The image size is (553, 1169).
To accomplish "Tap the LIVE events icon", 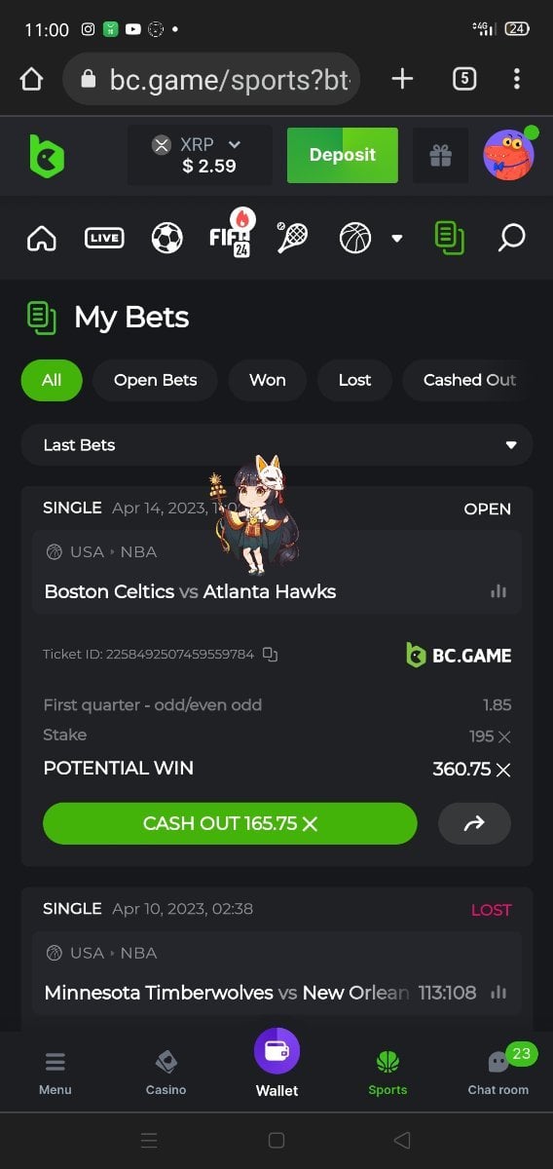I will (104, 238).
